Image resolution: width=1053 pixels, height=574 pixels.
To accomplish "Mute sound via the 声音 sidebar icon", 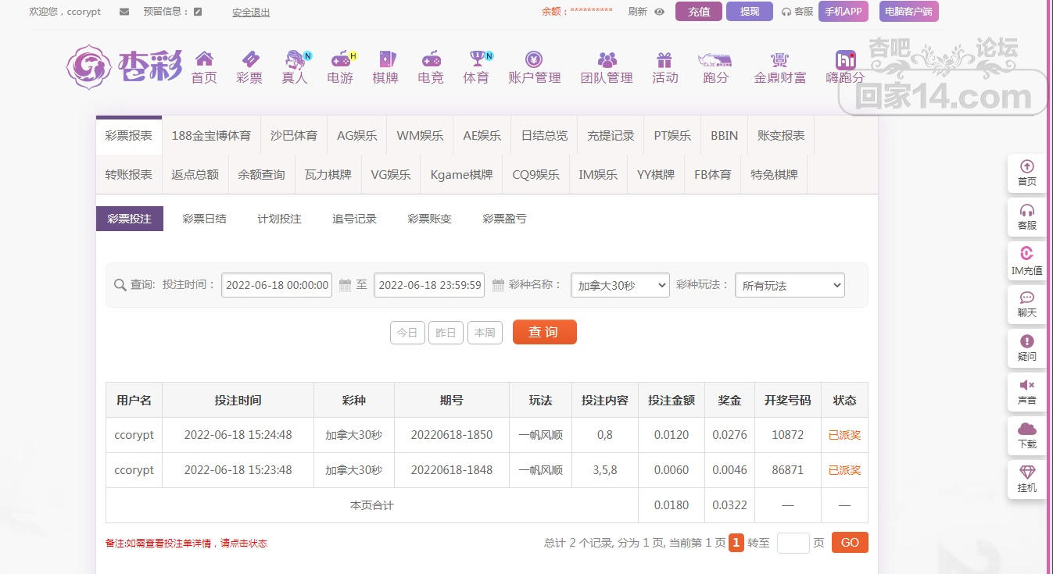I will [1026, 385].
